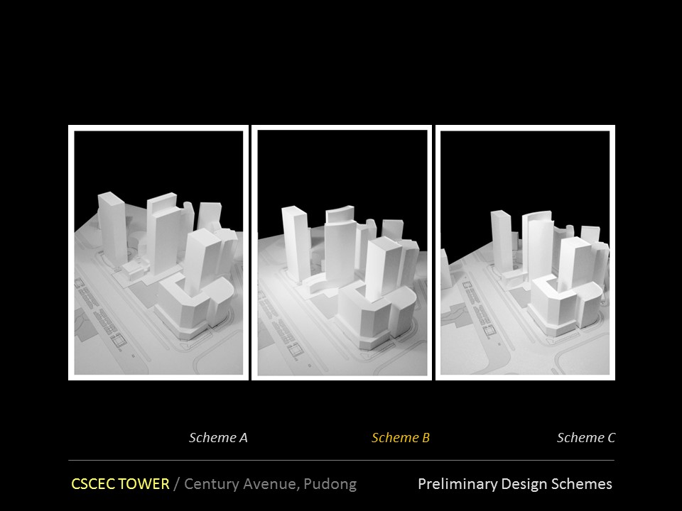
Task: Click the Scheme C caption
Action: click(586, 437)
